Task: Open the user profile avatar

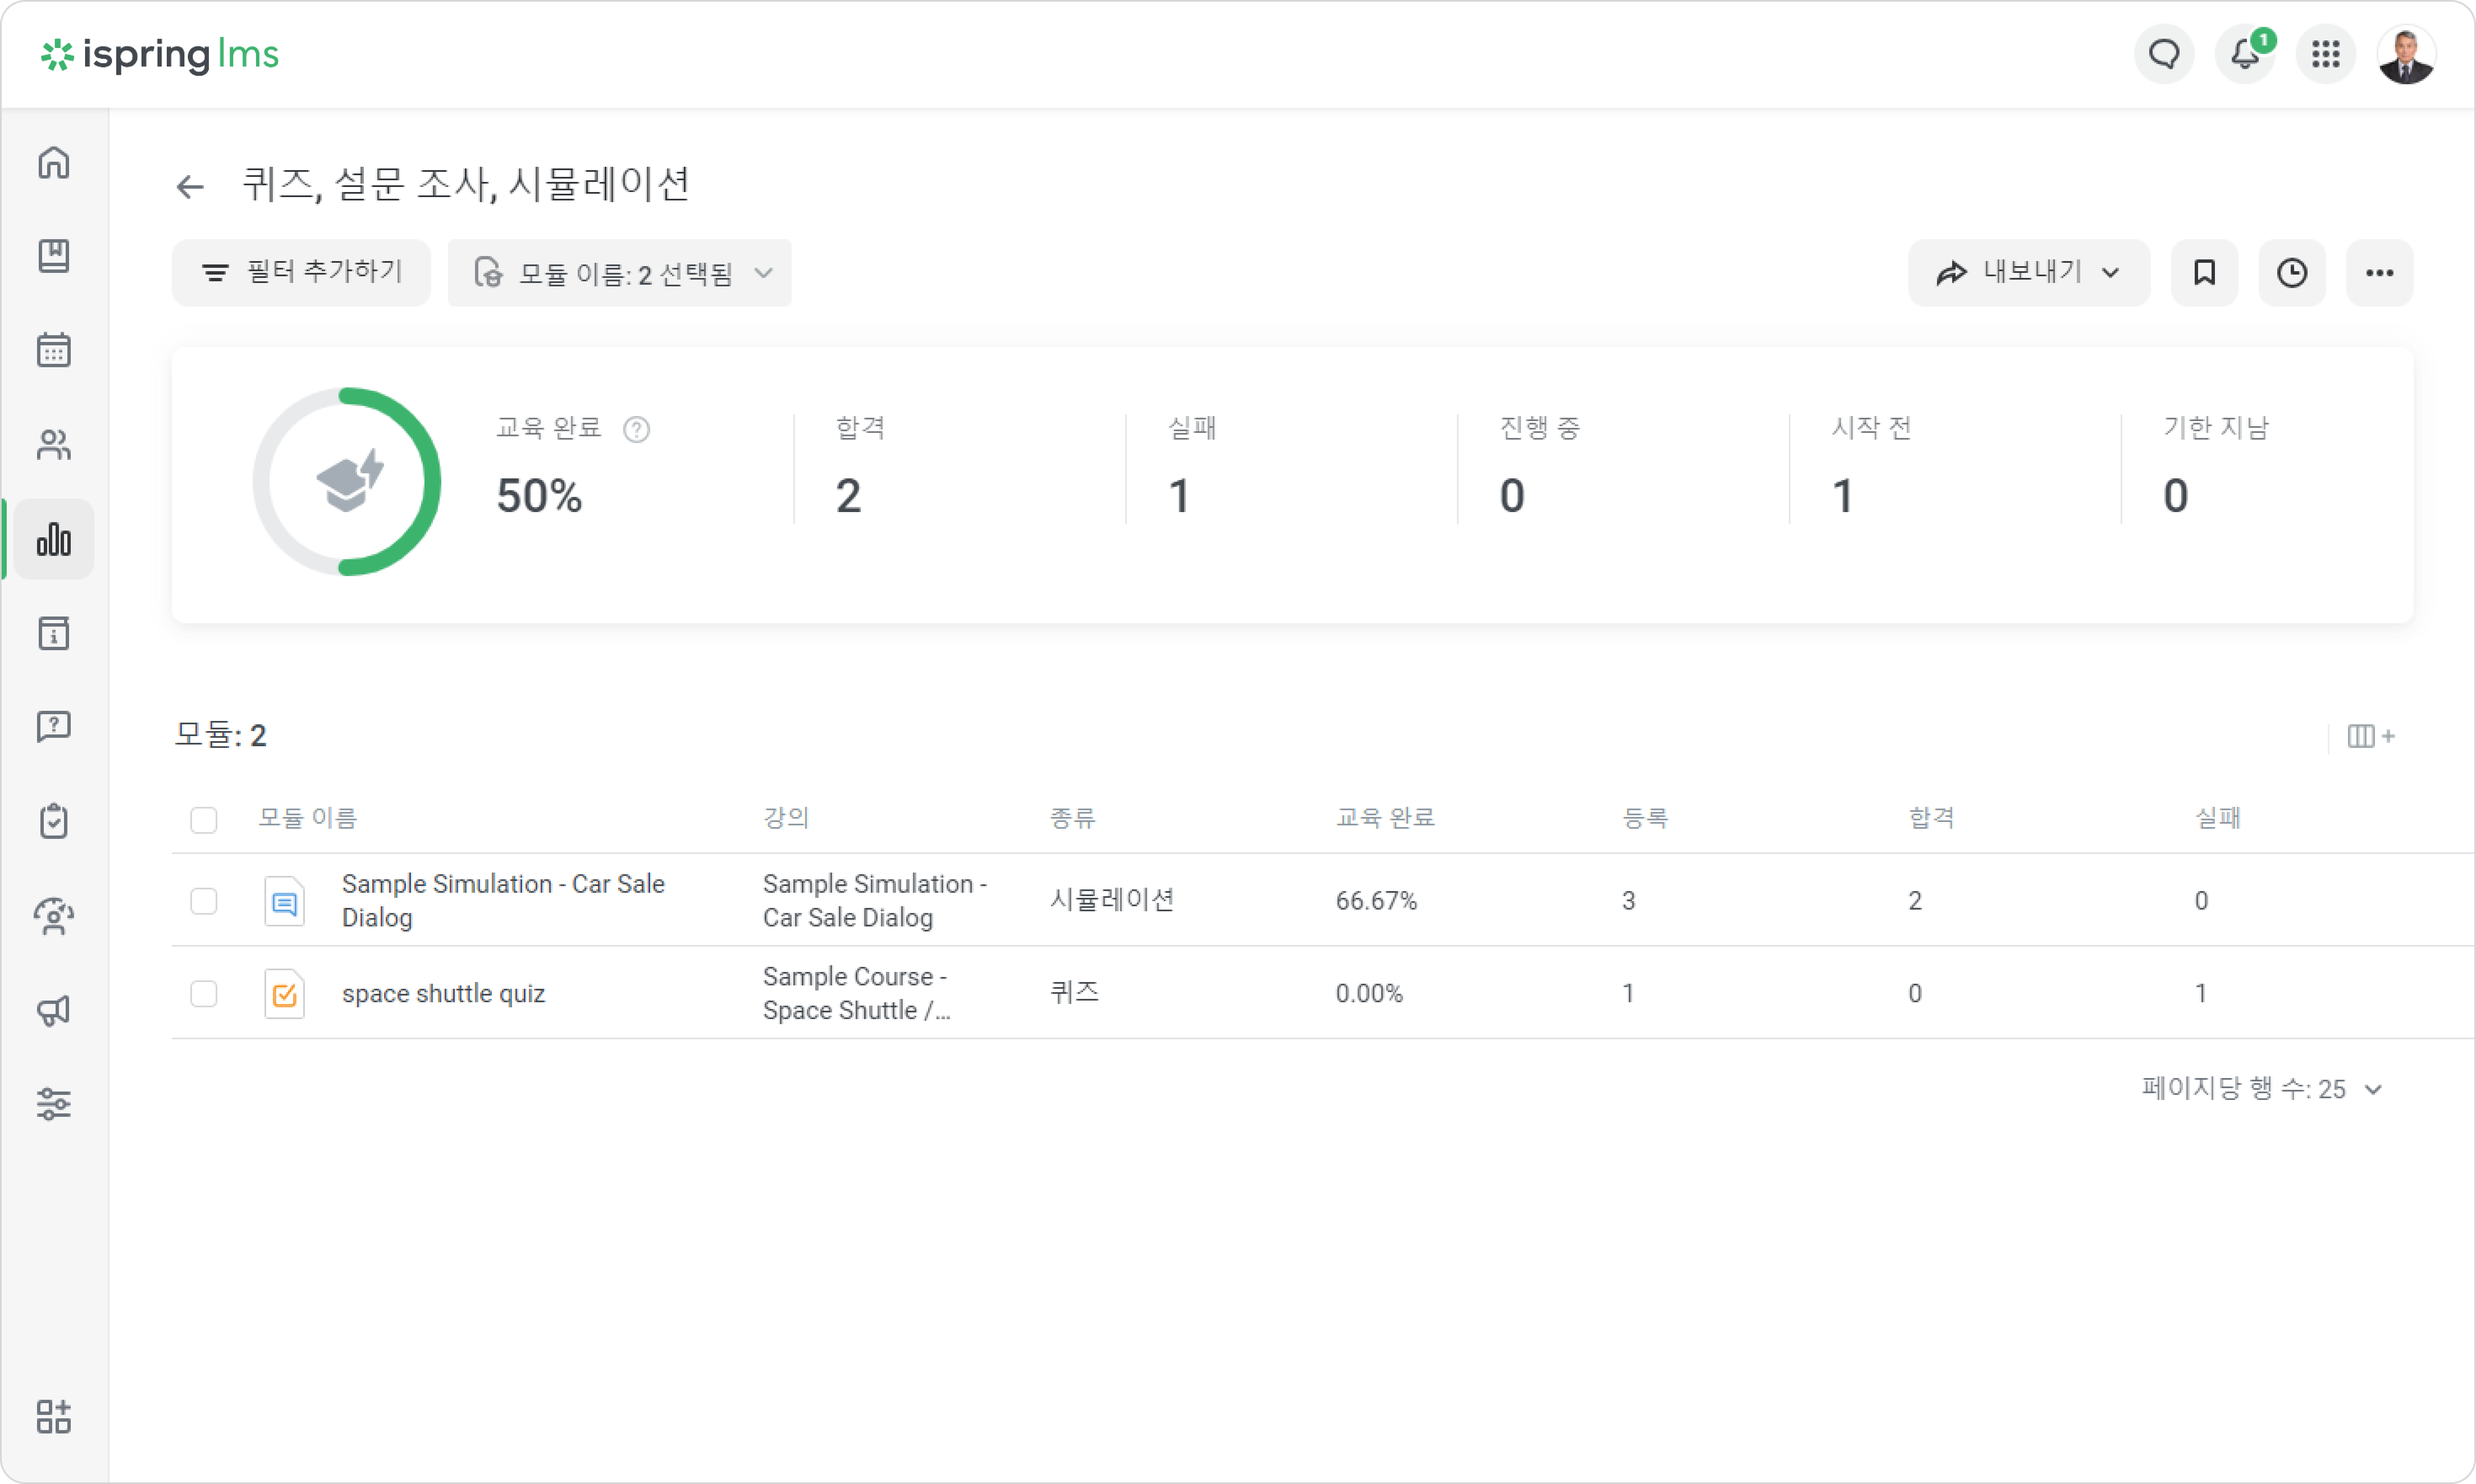Action: (x=2406, y=54)
